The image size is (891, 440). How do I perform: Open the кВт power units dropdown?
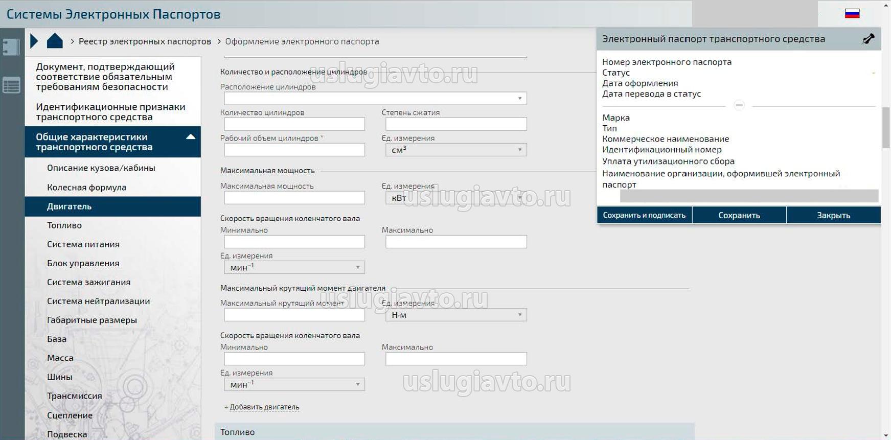click(x=456, y=198)
